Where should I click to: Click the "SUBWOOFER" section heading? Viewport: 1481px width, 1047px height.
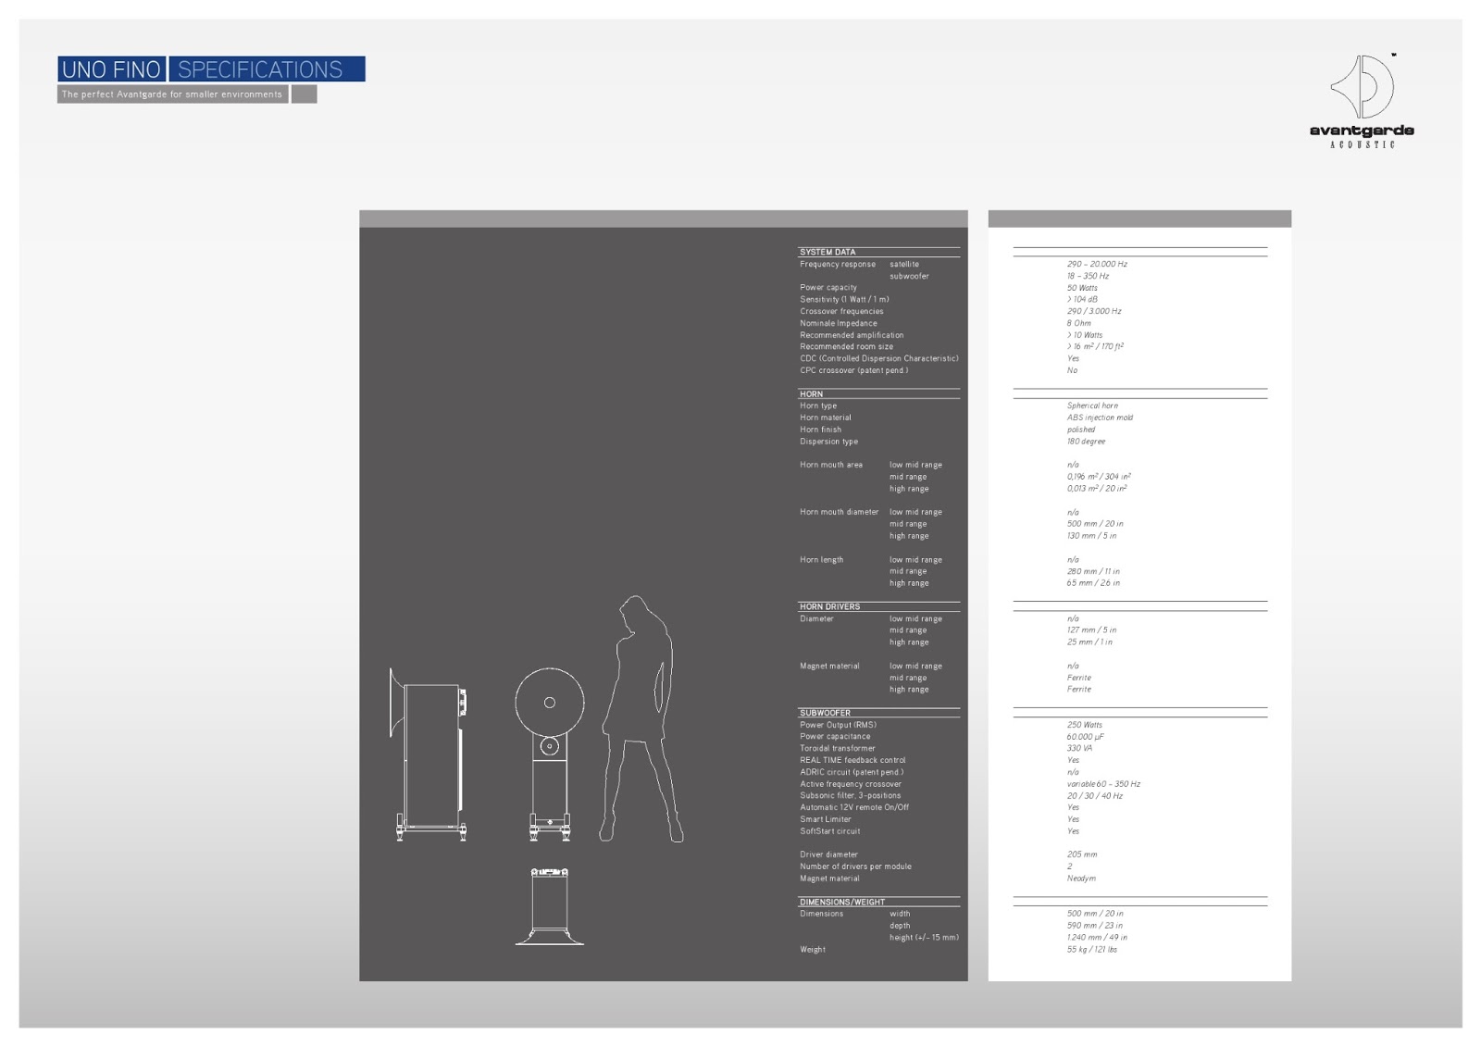coord(825,713)
